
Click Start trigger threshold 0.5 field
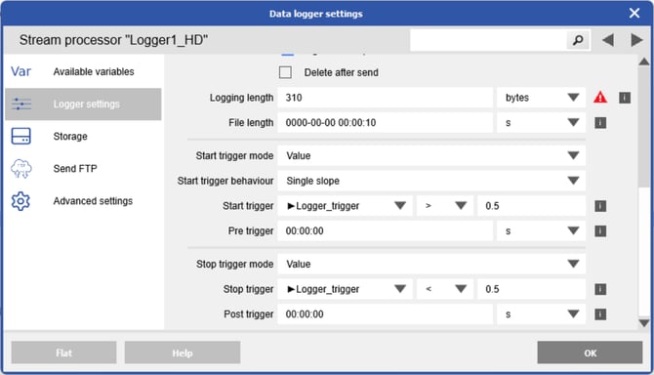point(531,206)
